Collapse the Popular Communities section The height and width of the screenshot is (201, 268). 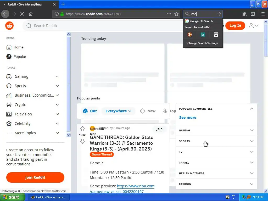[x=252, y=109]
